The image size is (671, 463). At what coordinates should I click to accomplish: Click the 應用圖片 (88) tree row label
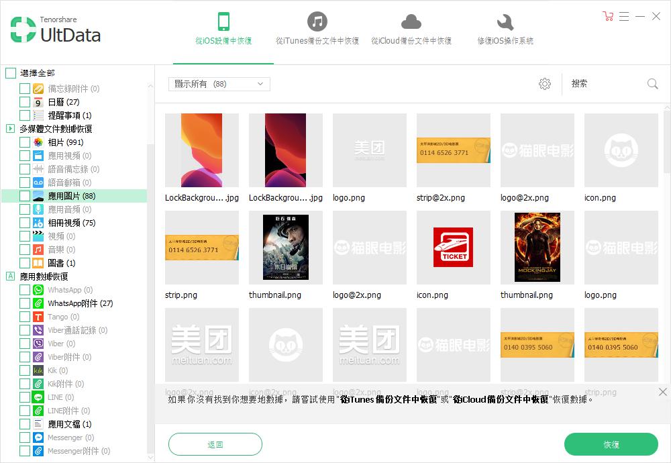click(x=72, y=196)
